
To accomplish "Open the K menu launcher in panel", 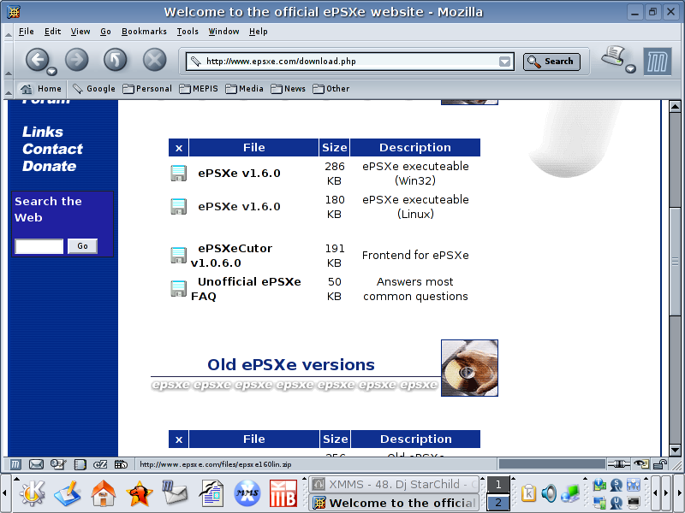I will coord(32,493).
